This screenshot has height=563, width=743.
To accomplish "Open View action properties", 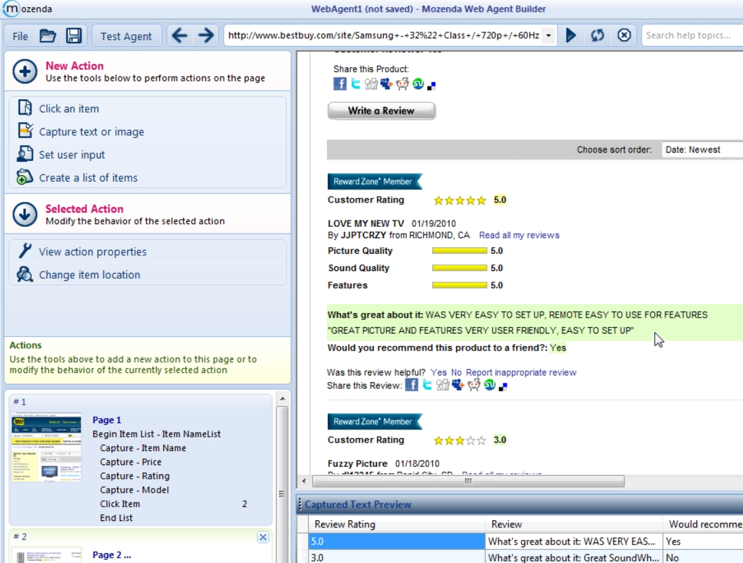I will [93, 252].
